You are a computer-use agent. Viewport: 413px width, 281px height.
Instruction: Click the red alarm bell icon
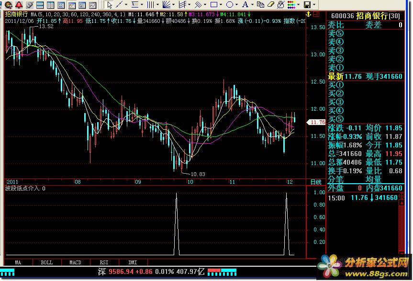19,4
